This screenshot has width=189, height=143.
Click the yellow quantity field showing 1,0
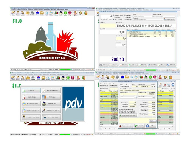121,39
